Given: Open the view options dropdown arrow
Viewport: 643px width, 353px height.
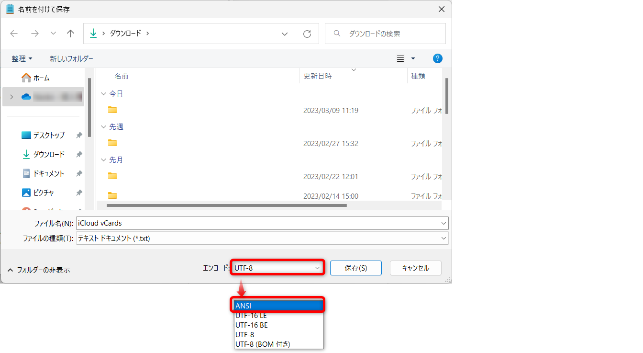Looking at the screenshot, I should pyautogui.click(x=413, y=58).
